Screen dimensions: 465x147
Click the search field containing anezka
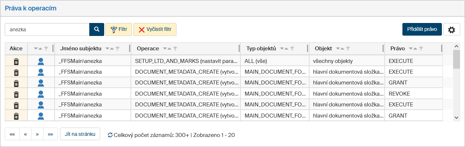point(47,29)
